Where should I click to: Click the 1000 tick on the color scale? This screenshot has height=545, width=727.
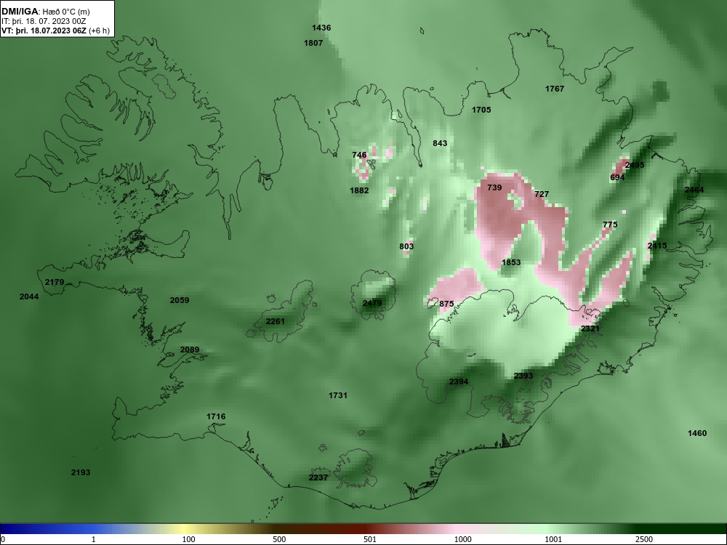462,539
